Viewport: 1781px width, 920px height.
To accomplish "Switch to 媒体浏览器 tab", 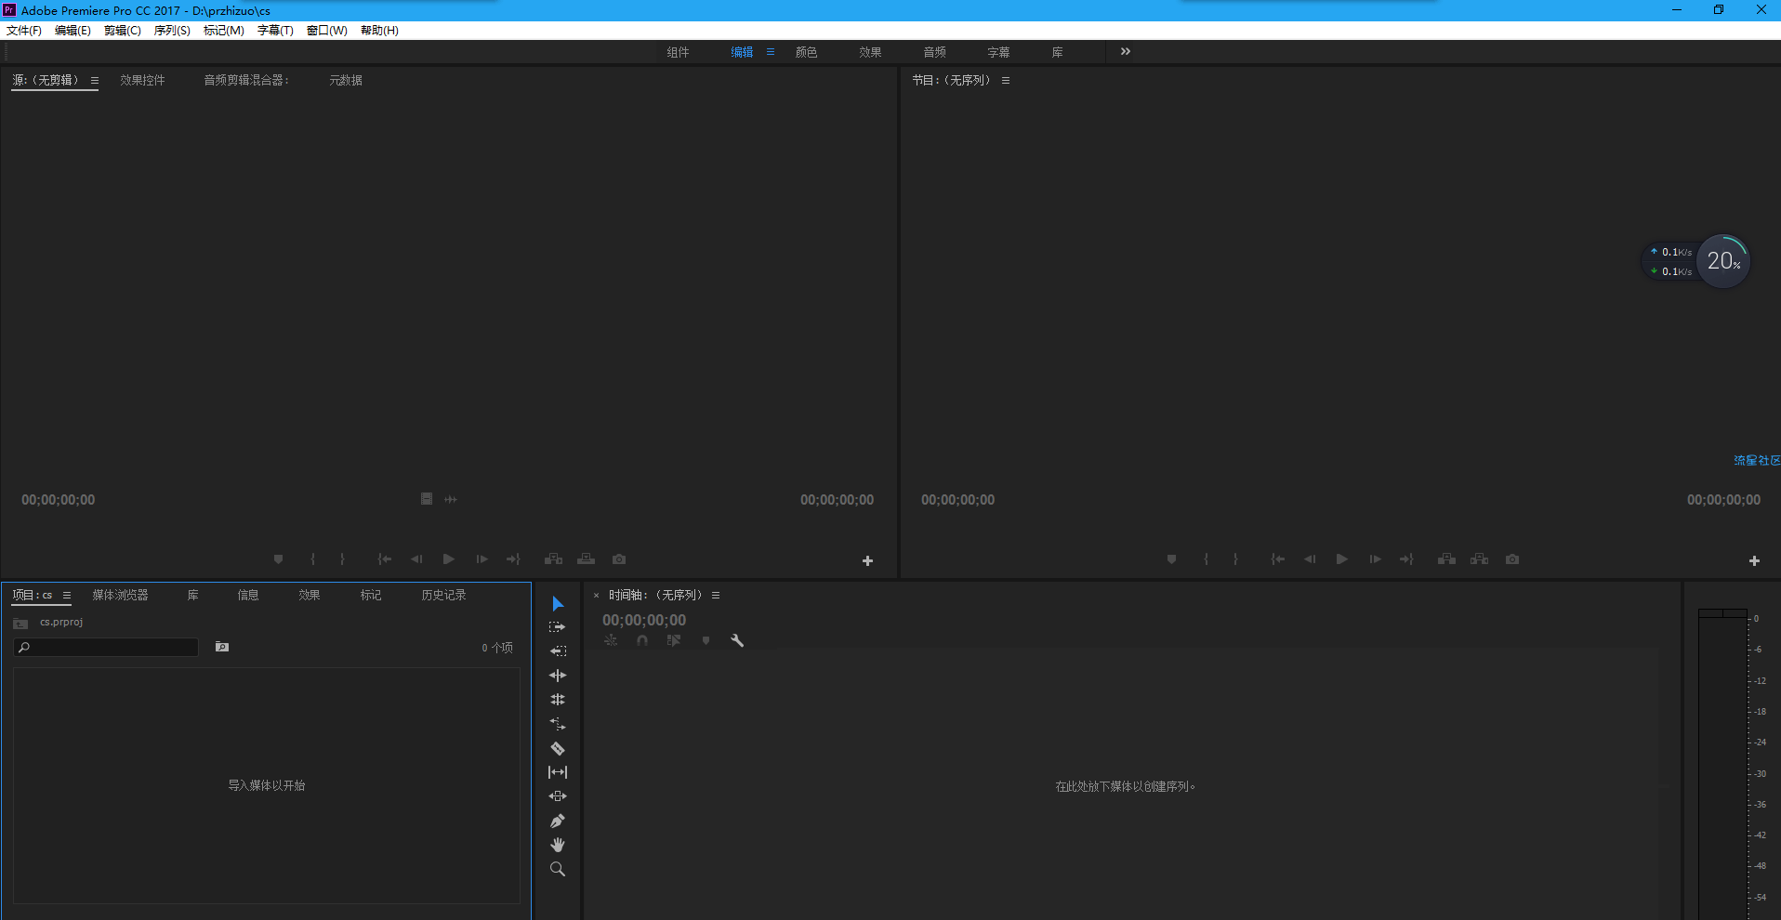I will (120, 596).
